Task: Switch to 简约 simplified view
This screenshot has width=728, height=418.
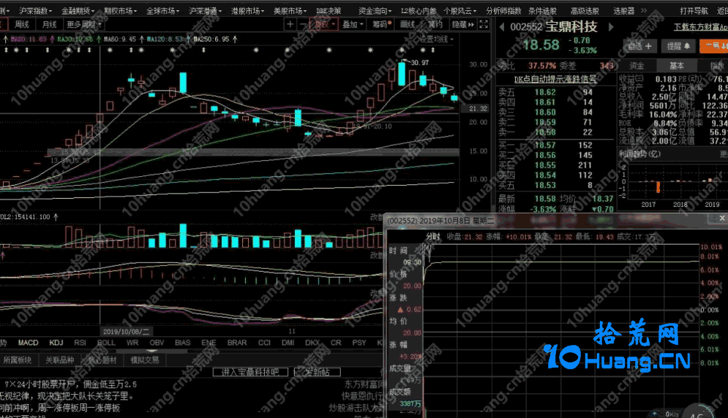Action: pos(435,24)
